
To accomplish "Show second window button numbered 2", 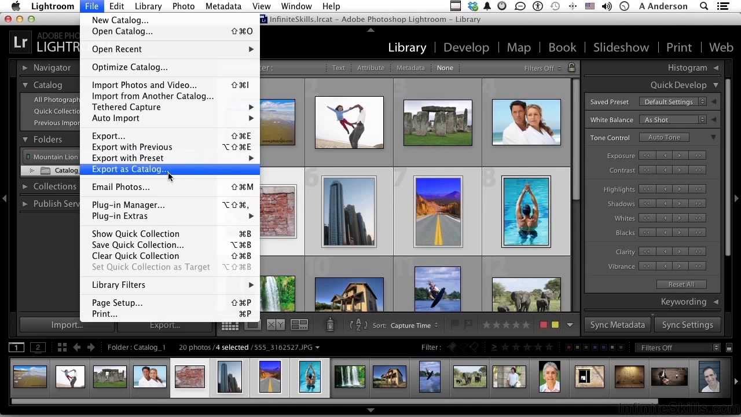I will (38, 348).
